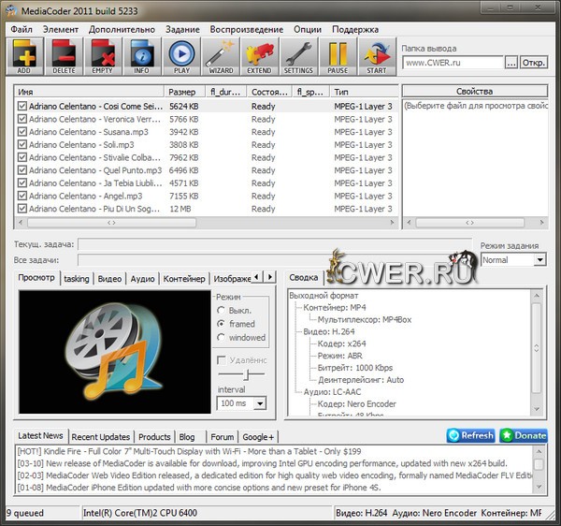Open the 'Опции' menu
This screenshot has width=561, height=526.
(x=308, y=29)
